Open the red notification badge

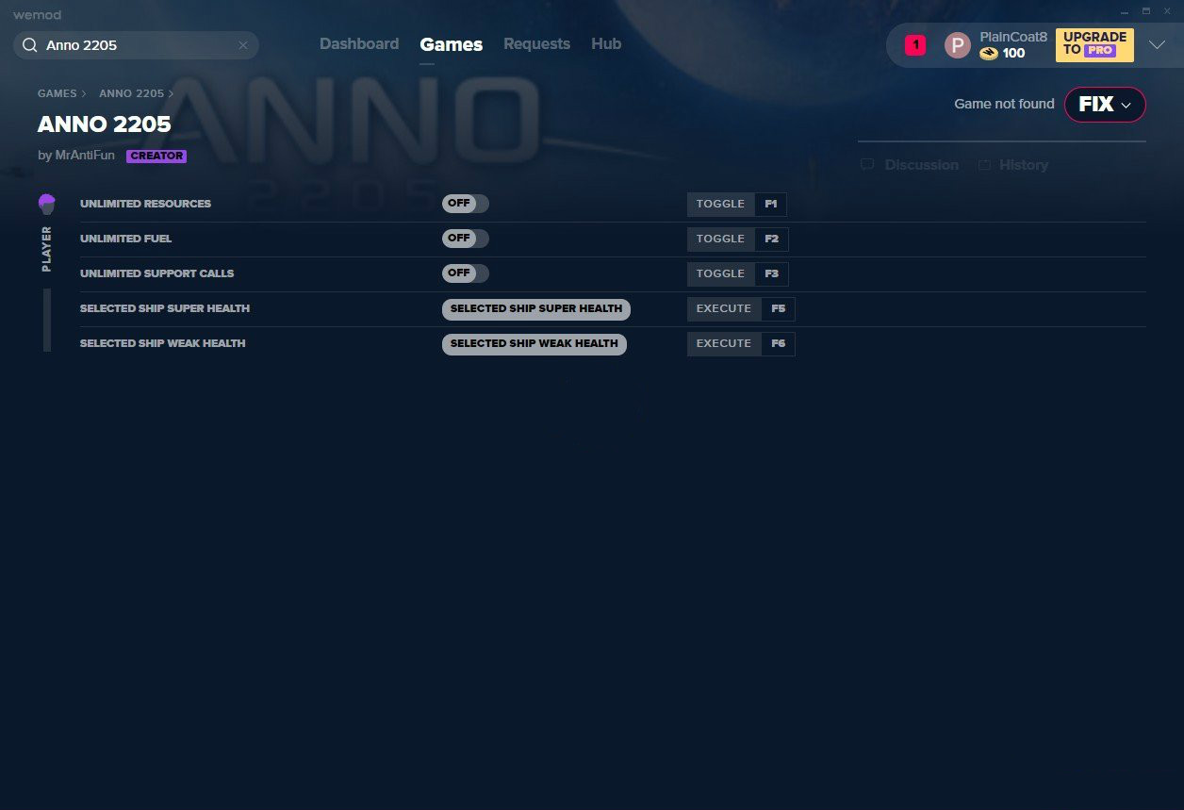coord(914,45)
